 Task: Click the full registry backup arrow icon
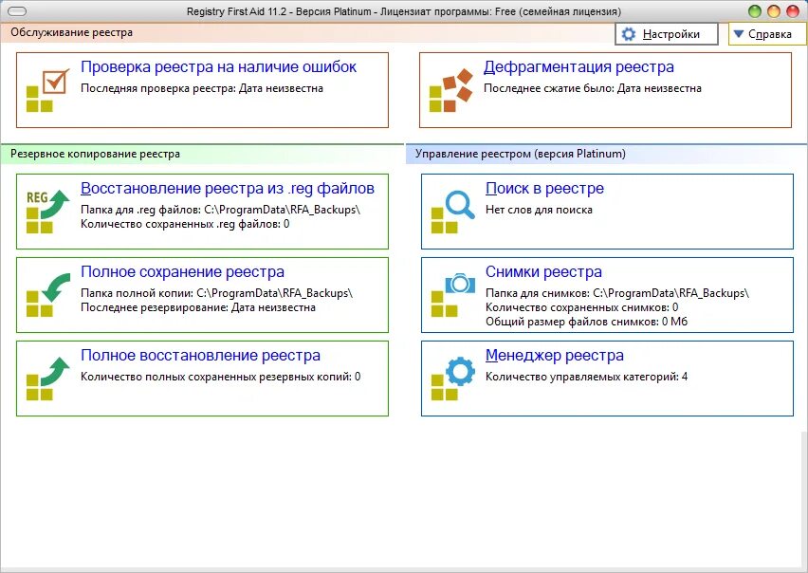(48, 295)
